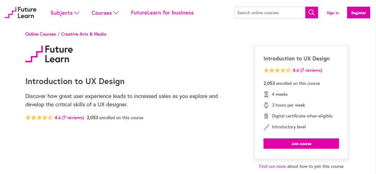Screen dimensions: 376x174
Task: Click the hourglass icon beside 4 weeks
Action: (267, 94)
